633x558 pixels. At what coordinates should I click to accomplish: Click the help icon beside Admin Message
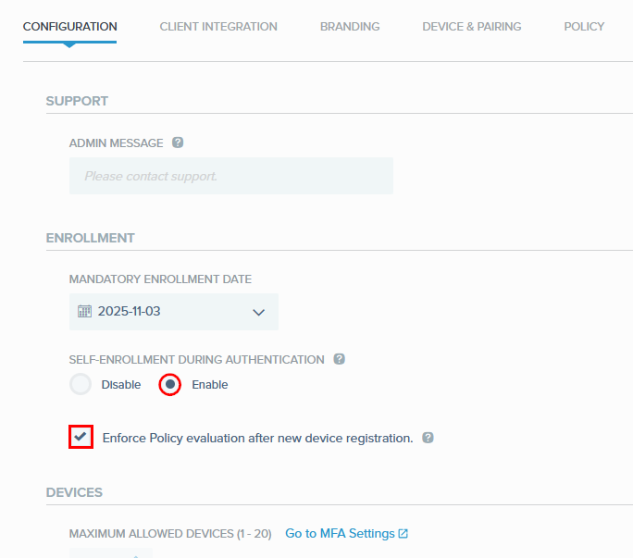(178, 143)
